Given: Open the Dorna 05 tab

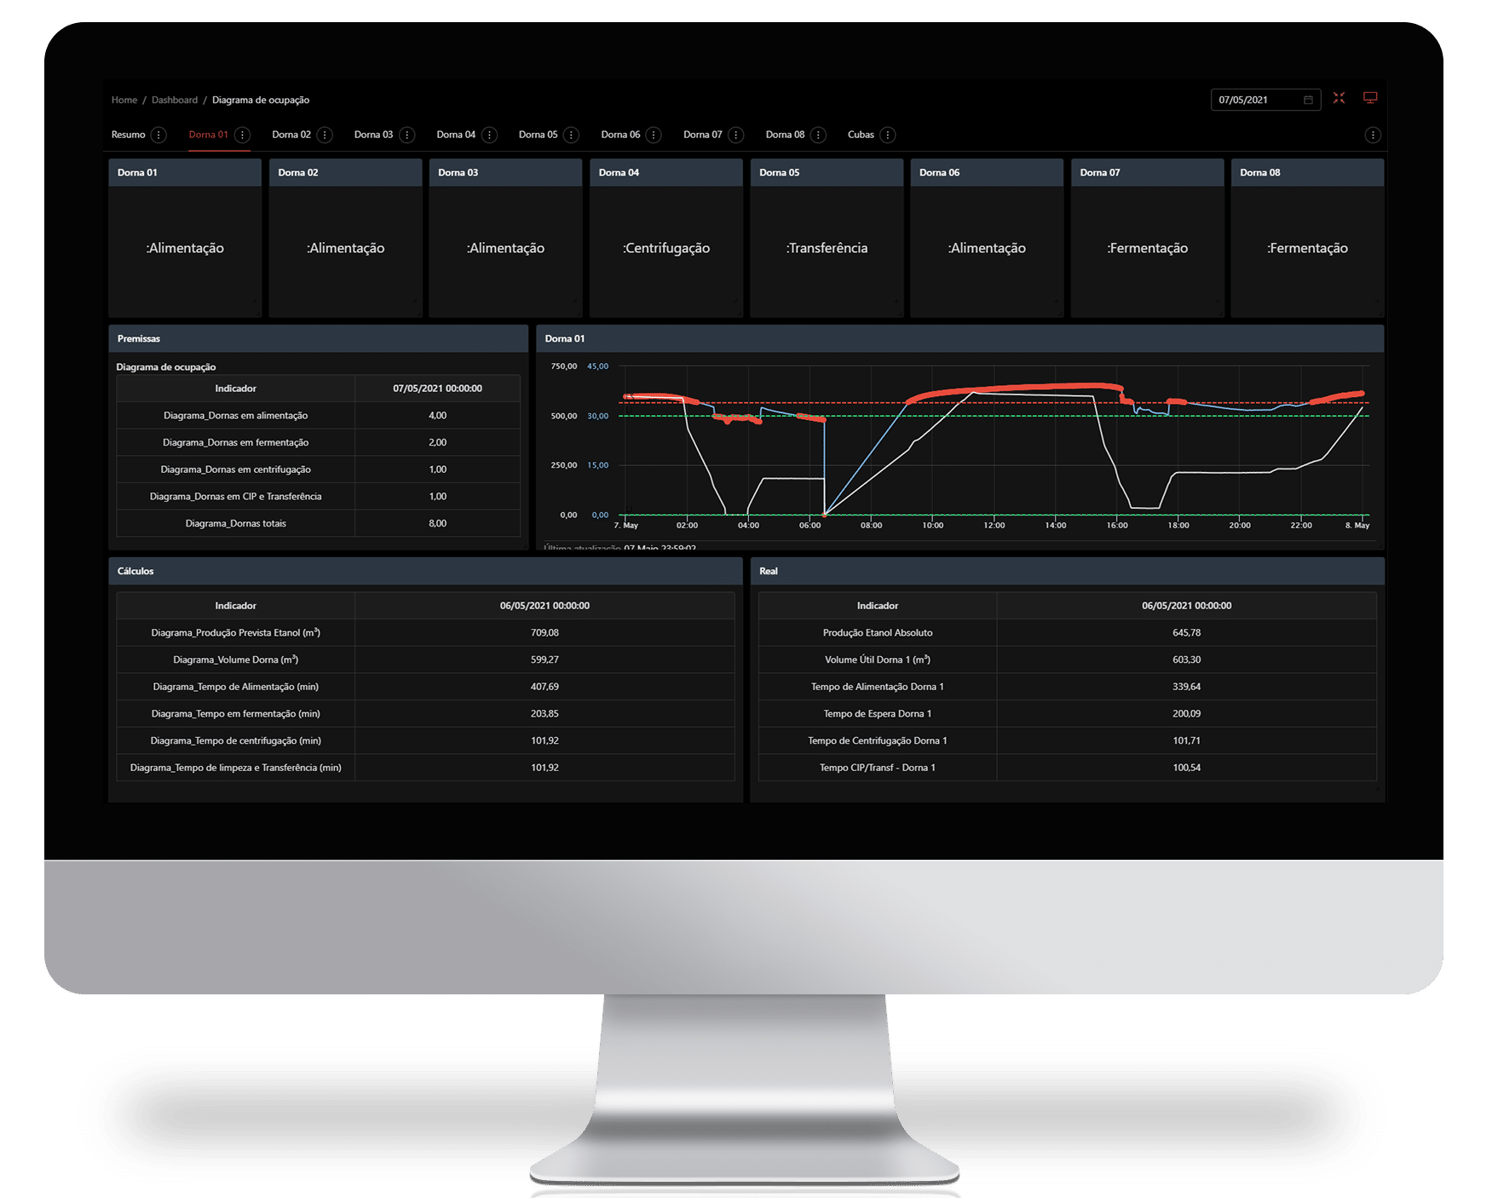Looking at the screenshot, I should [538, 135].
